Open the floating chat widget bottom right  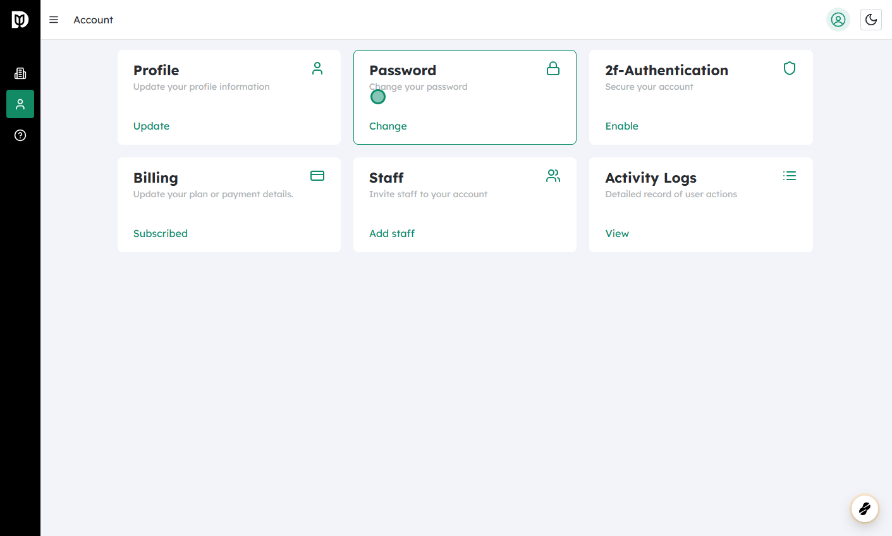[864, 509]
